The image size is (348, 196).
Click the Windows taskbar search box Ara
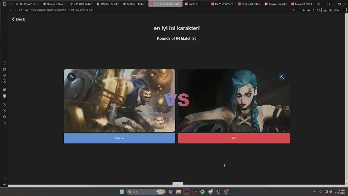[146, 192]
